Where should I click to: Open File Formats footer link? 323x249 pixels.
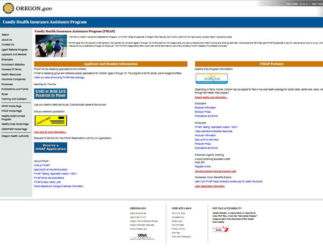[x=178, y=225]
